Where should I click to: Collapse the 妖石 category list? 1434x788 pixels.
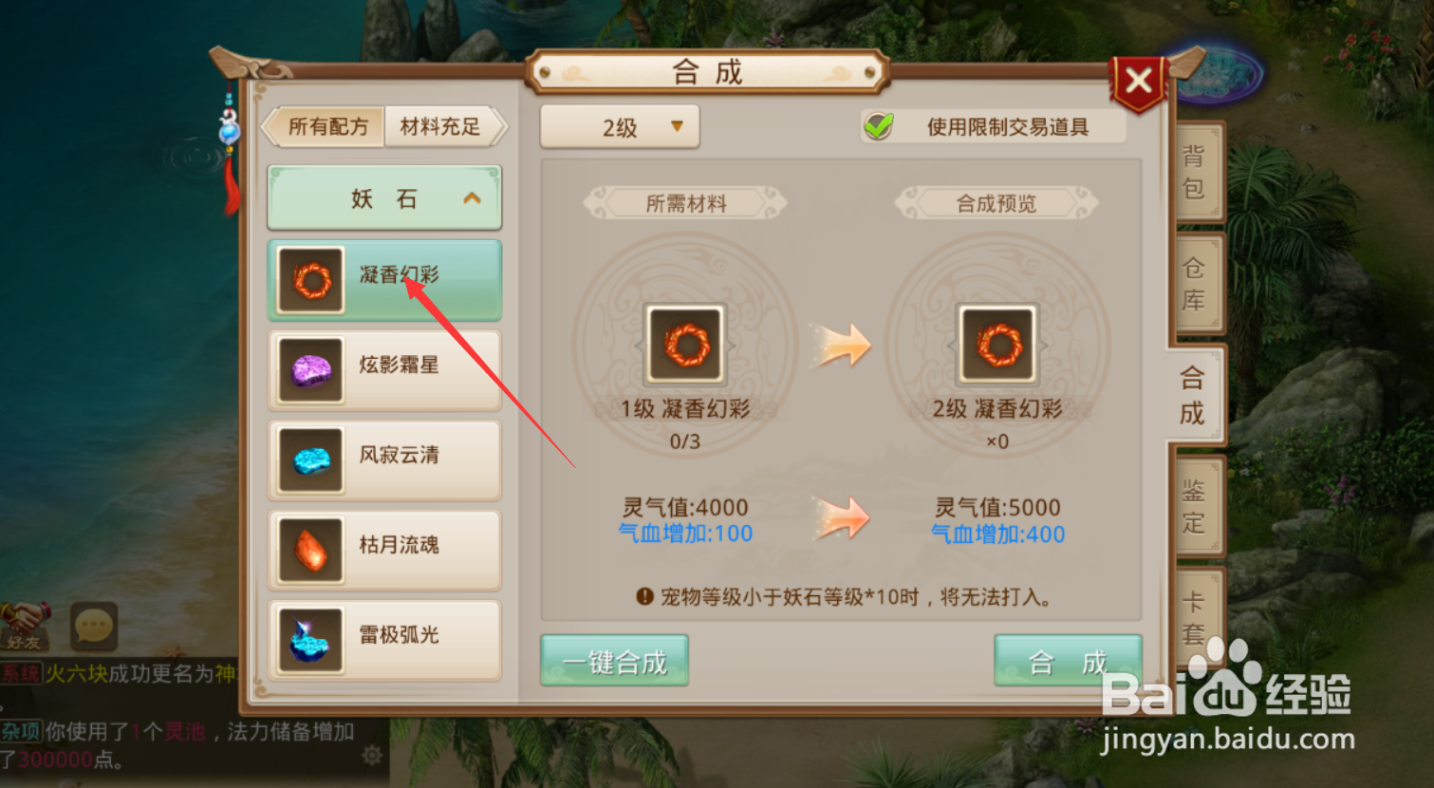(x=384, y=198)
